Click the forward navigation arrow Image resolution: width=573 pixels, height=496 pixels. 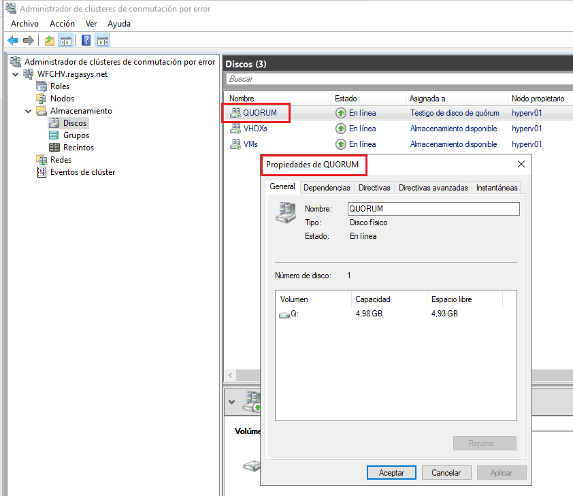coord(27,40)
